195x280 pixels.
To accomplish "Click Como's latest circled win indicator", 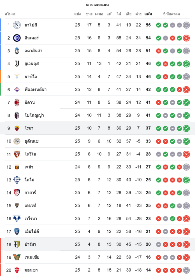I will [x=186, y=180].
